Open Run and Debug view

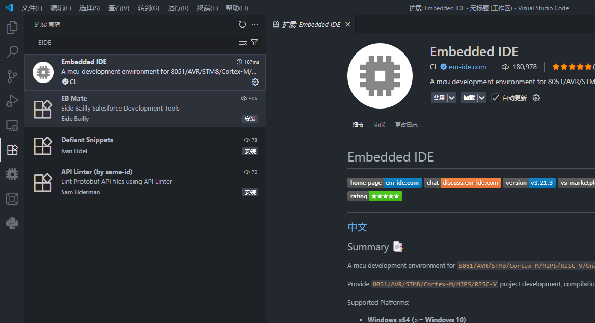tap(12, 101)
